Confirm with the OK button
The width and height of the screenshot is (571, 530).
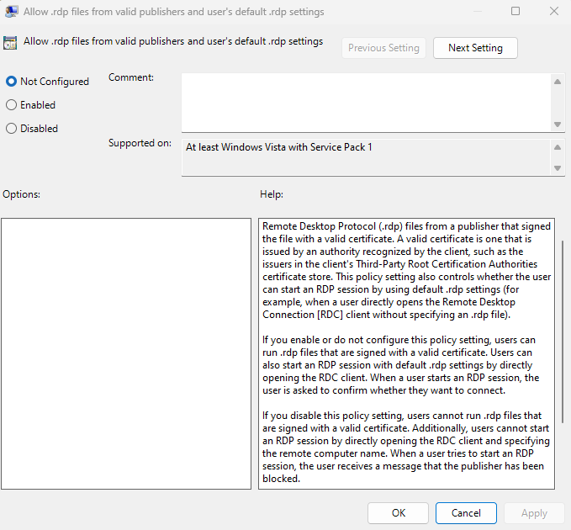(x=398, y=513)
